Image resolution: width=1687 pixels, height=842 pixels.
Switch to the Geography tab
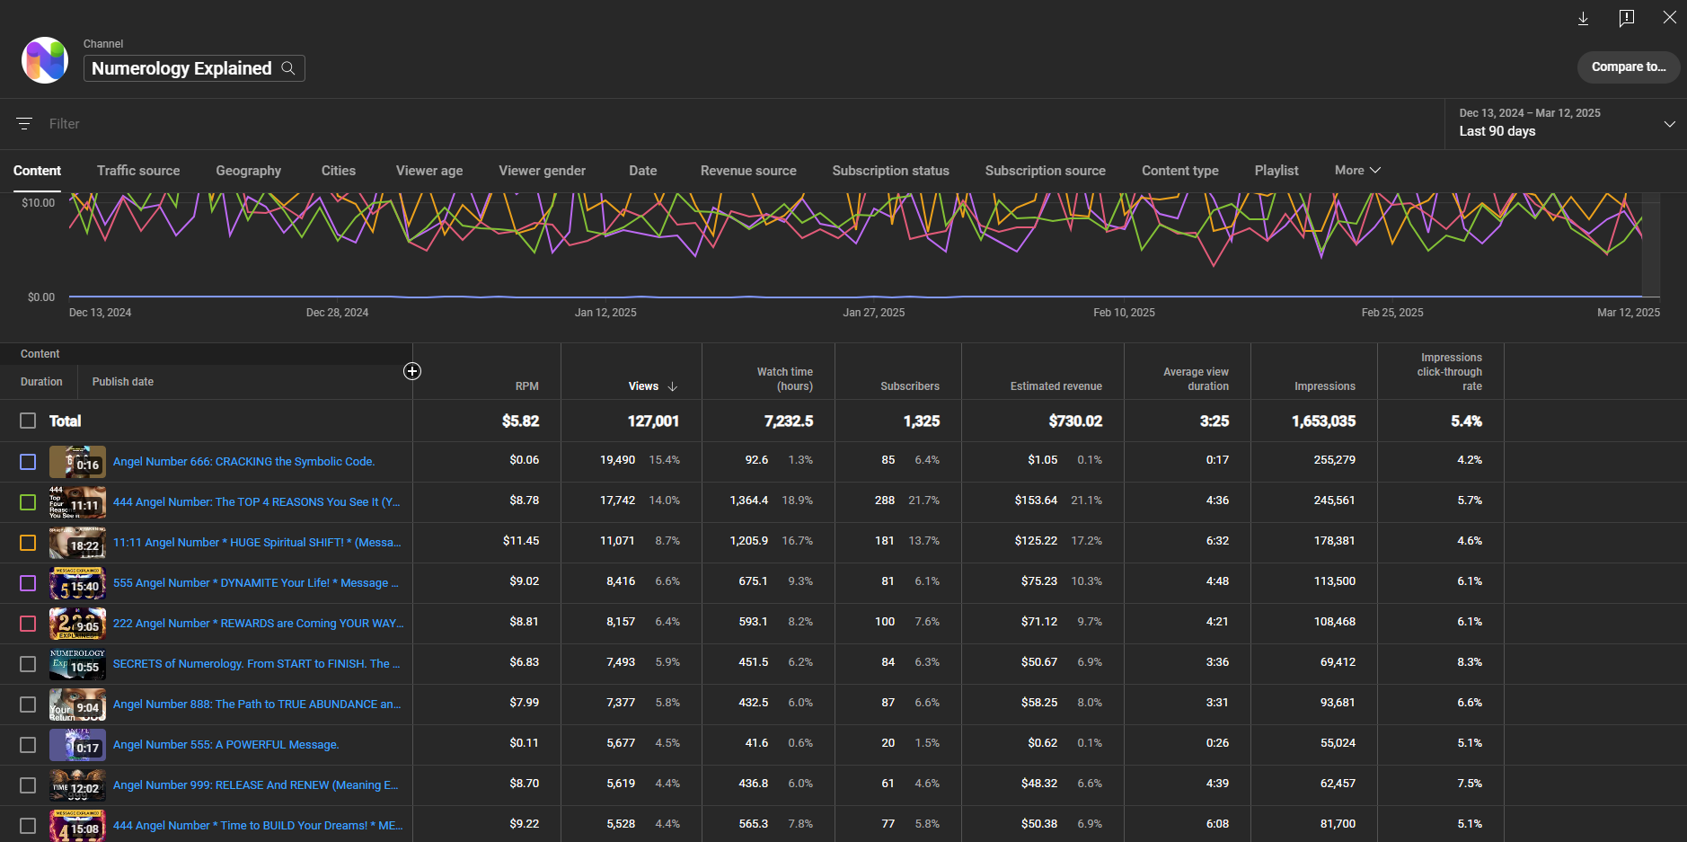point(249,171)
